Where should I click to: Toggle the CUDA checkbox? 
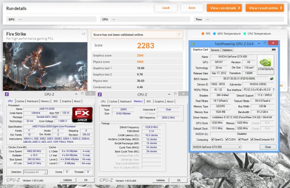226,140
